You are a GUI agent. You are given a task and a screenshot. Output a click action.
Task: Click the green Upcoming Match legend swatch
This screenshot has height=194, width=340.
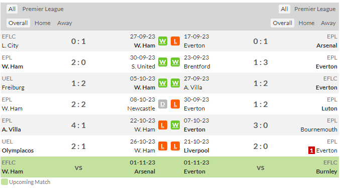pyautogui.click(x=5, y=182)
